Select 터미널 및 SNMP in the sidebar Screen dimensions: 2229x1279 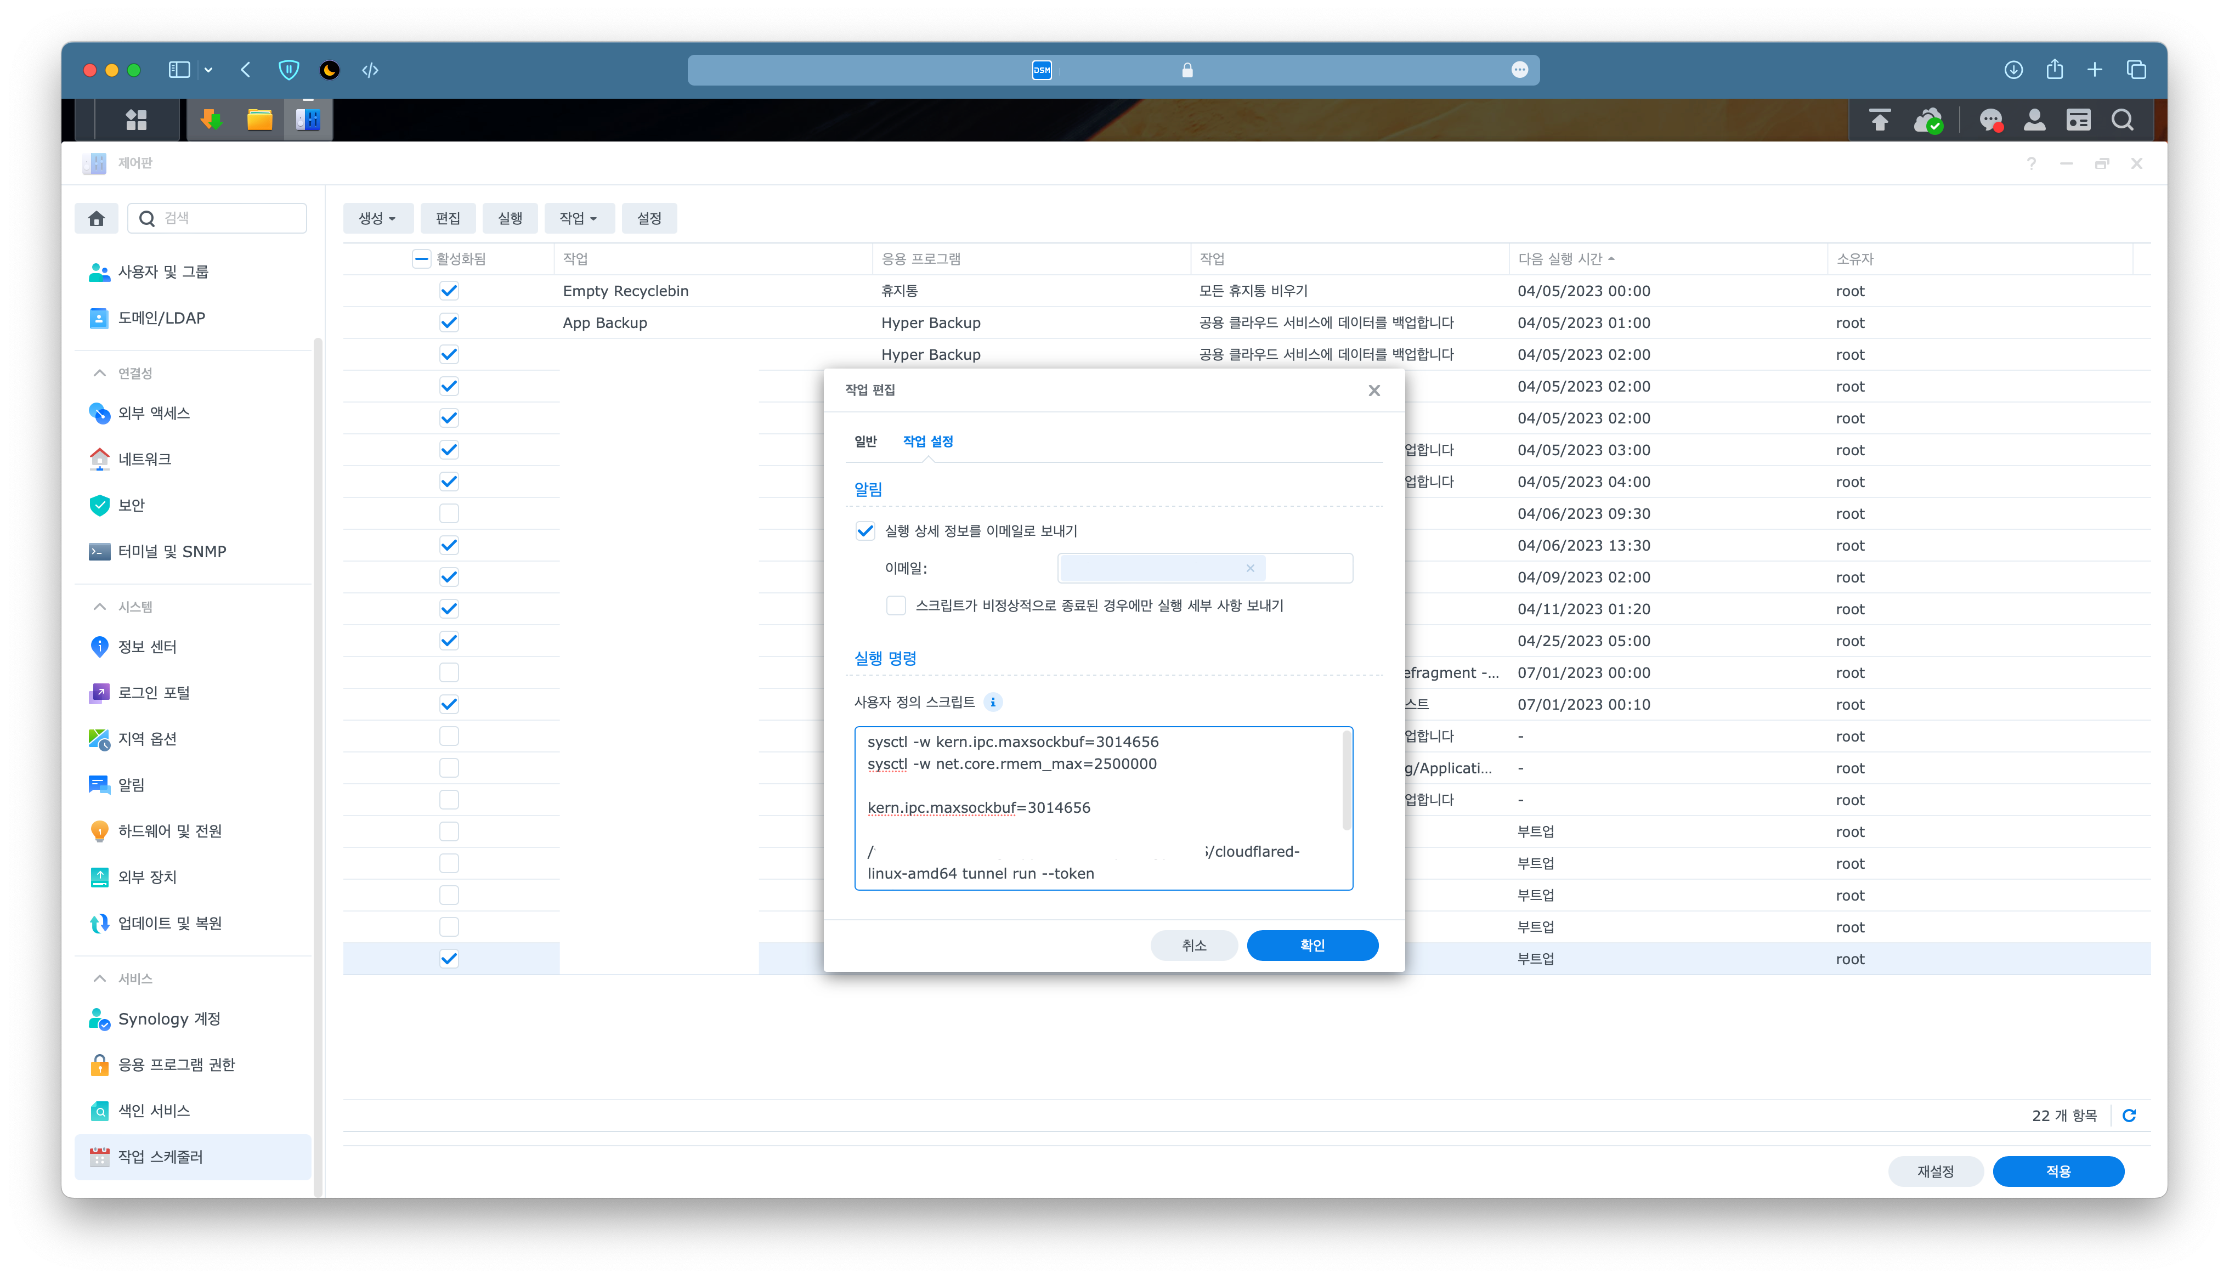coord(172,552)
